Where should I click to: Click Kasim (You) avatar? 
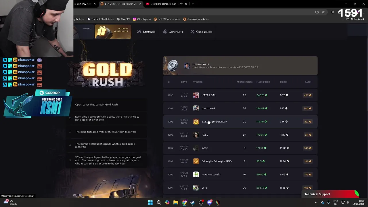pos(187,66)
